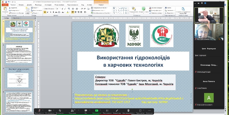
Task: Open the Zoom Security shield icon
Action: [60, 110]
